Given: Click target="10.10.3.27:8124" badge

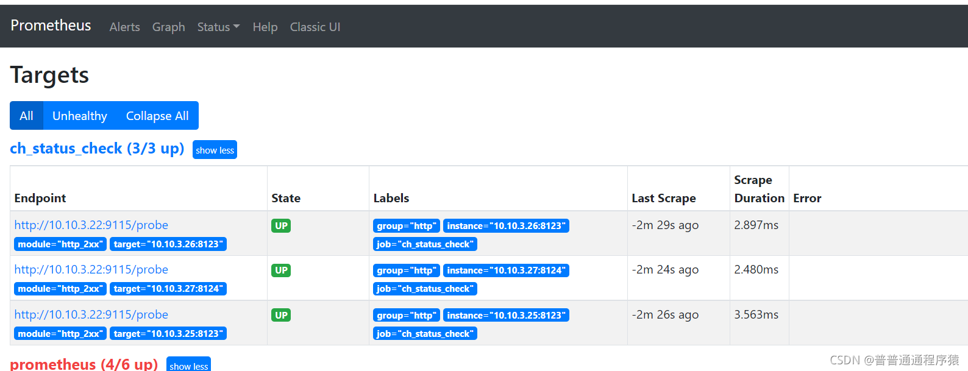Looking at the screenshot, I should pyautogui.click(x=168, y=289).
